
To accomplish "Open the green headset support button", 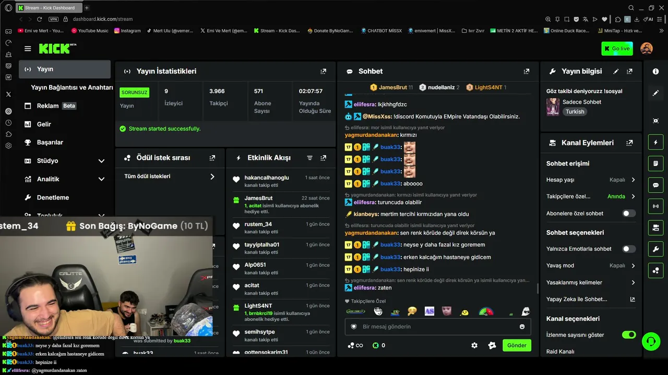I will click(x=651, y=342).
